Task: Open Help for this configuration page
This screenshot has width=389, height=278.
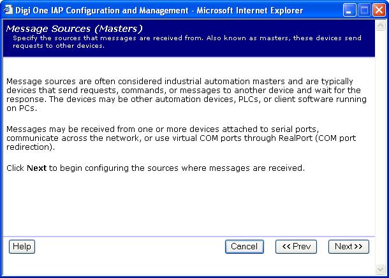Action: coord(22,247)
